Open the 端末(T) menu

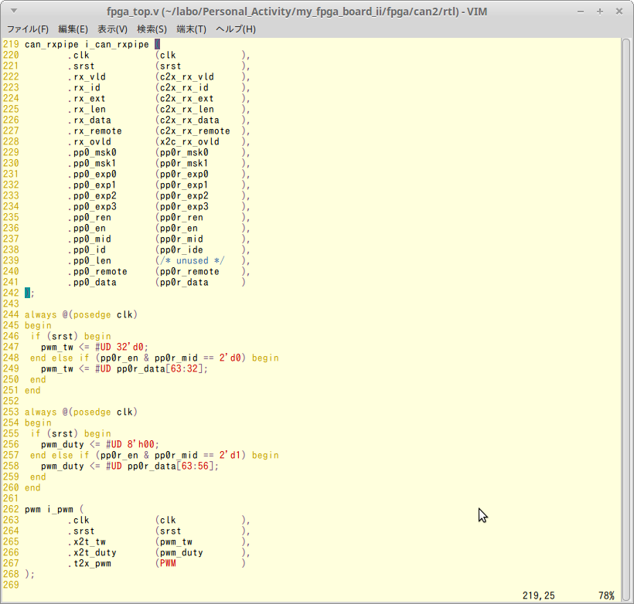point(191,29)
